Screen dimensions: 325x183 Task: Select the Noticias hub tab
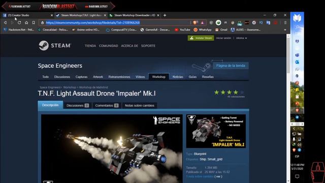[178, 77]
